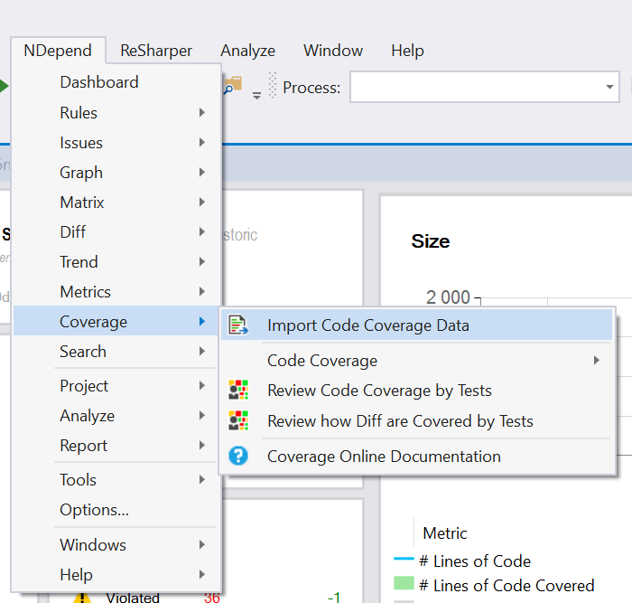Open the Help menu in the menu bar
Viewport: 632px width, 603px height.
click(x=407, y=51)
